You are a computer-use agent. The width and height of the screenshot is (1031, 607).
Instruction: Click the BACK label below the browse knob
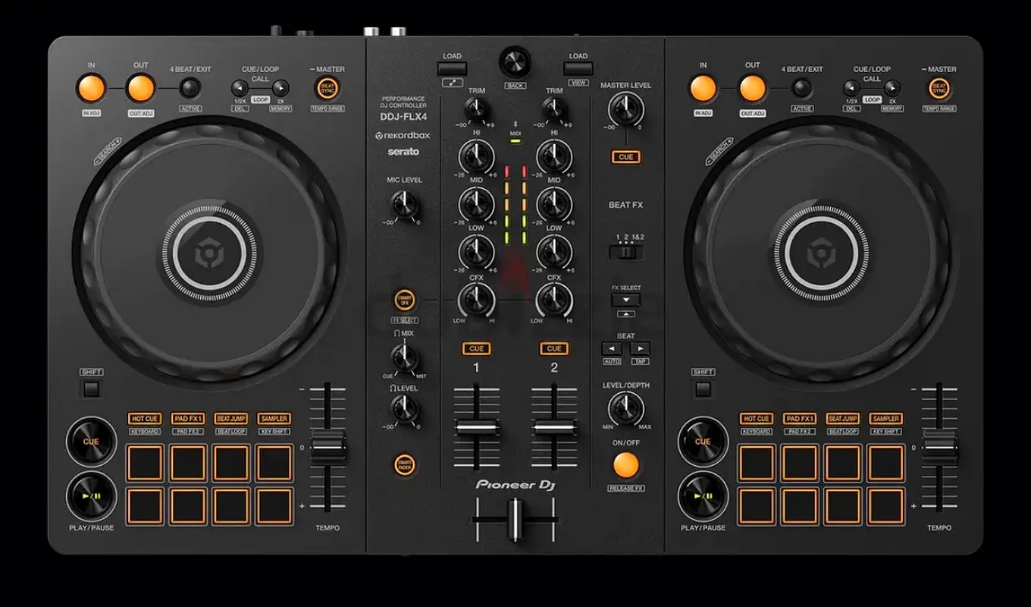click(515, 85)
